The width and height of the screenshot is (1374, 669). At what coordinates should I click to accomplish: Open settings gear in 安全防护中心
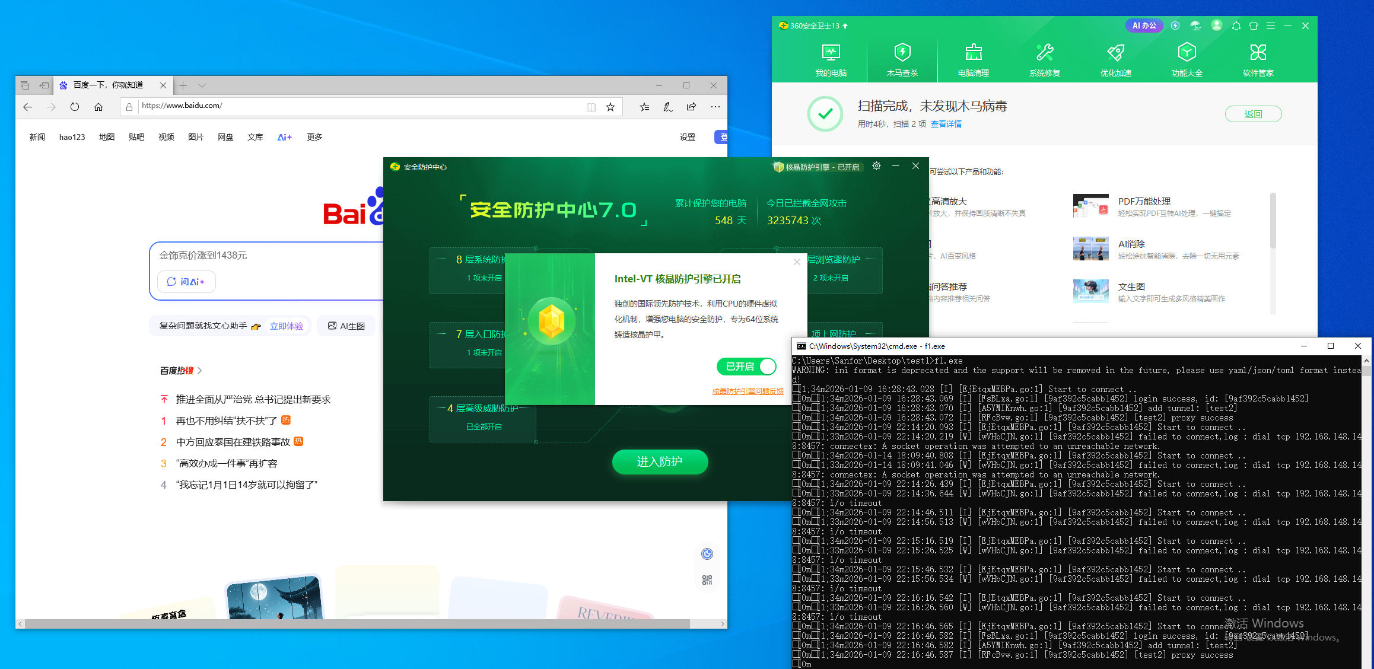[876, 166]
